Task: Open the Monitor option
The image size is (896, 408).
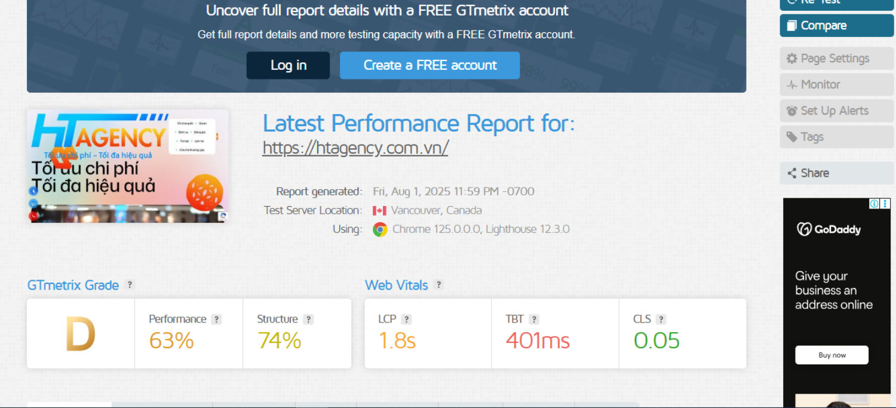Action: coord(836,85)
